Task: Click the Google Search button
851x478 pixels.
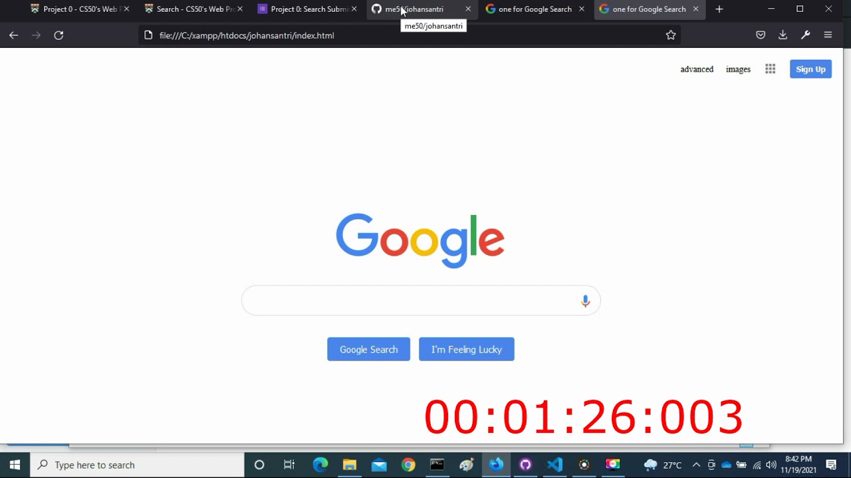Action: point(368,349)
